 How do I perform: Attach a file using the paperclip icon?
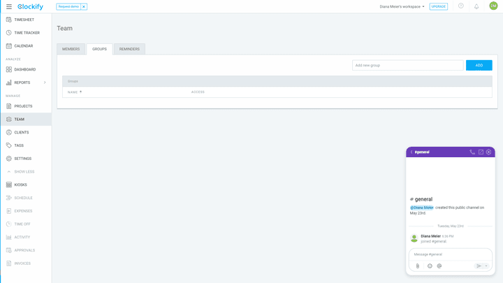(417, 266)
